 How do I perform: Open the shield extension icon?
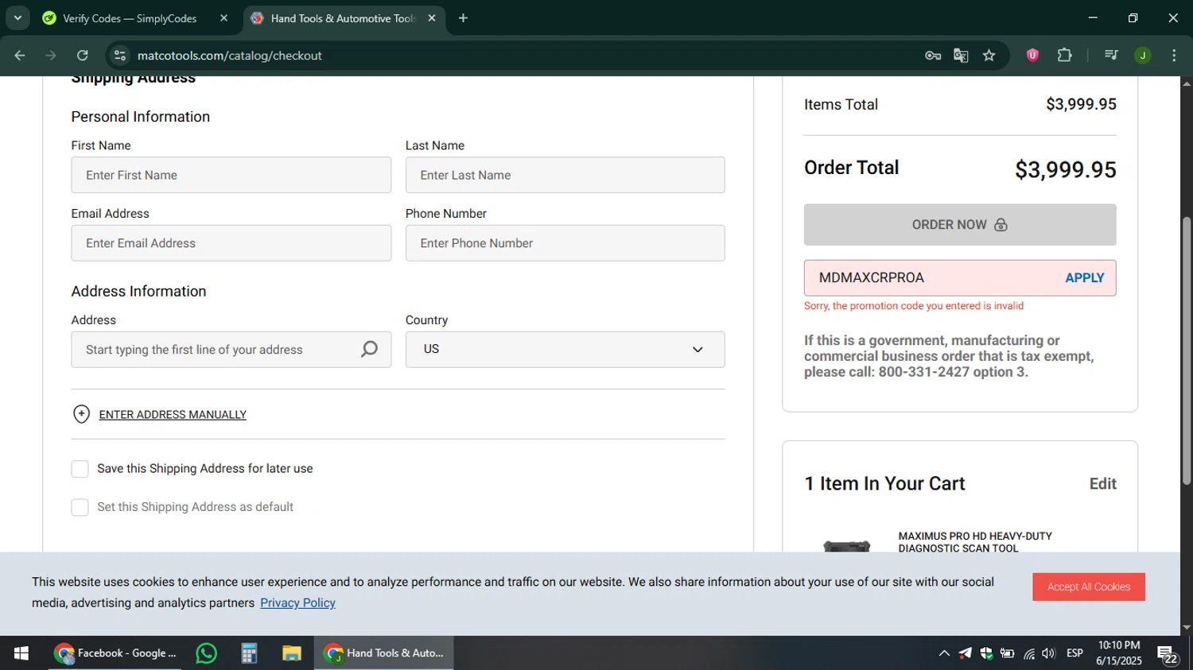pyautogui.click(x=1032, y=56)
